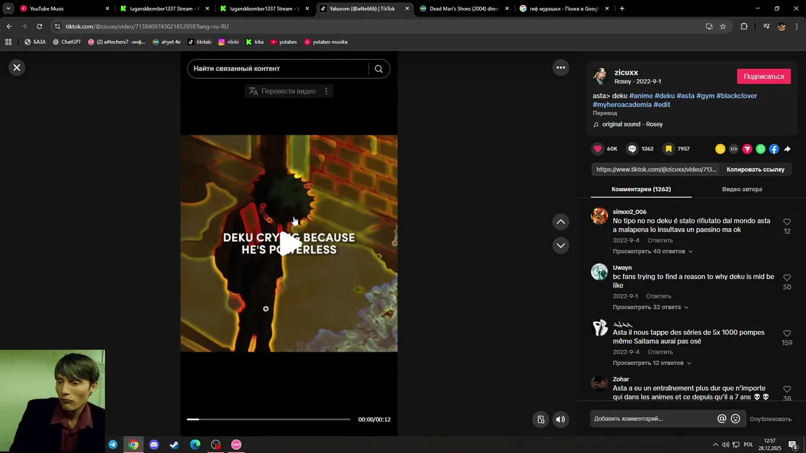Open Telegram from taskbar
Viewport: 806px width, 453px height.
(x=113, y=445)
